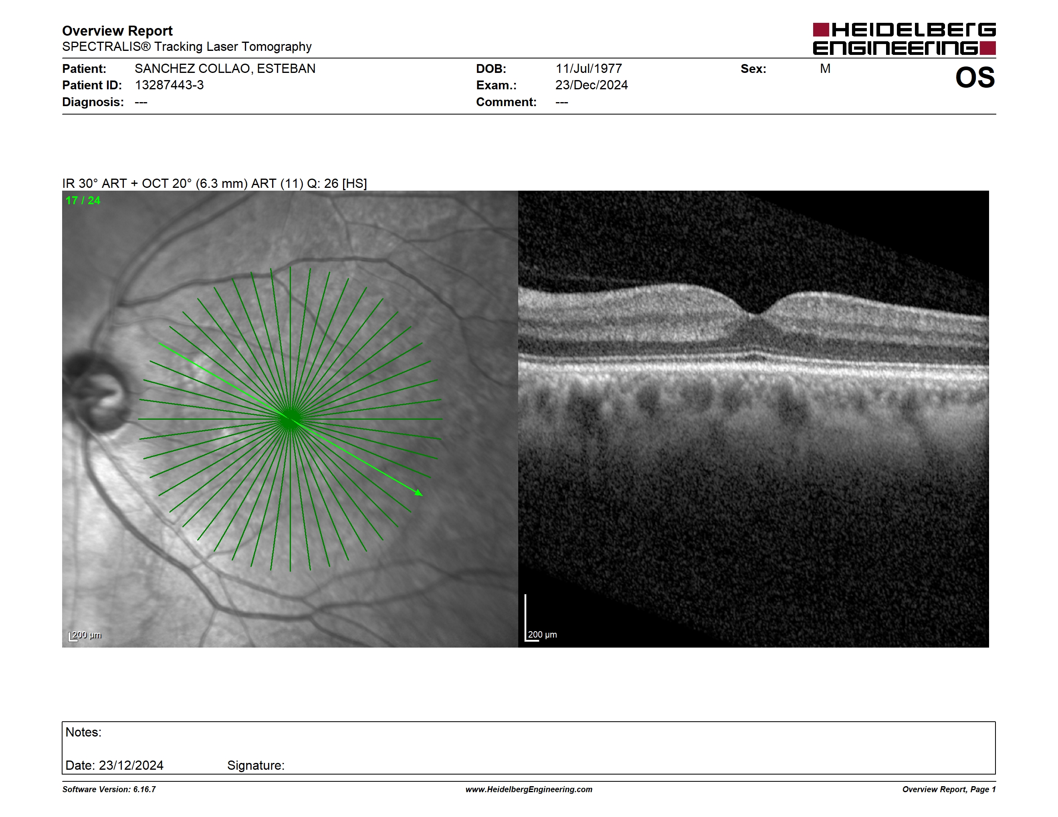Select the 'Exam.:' label

[497, 85]
